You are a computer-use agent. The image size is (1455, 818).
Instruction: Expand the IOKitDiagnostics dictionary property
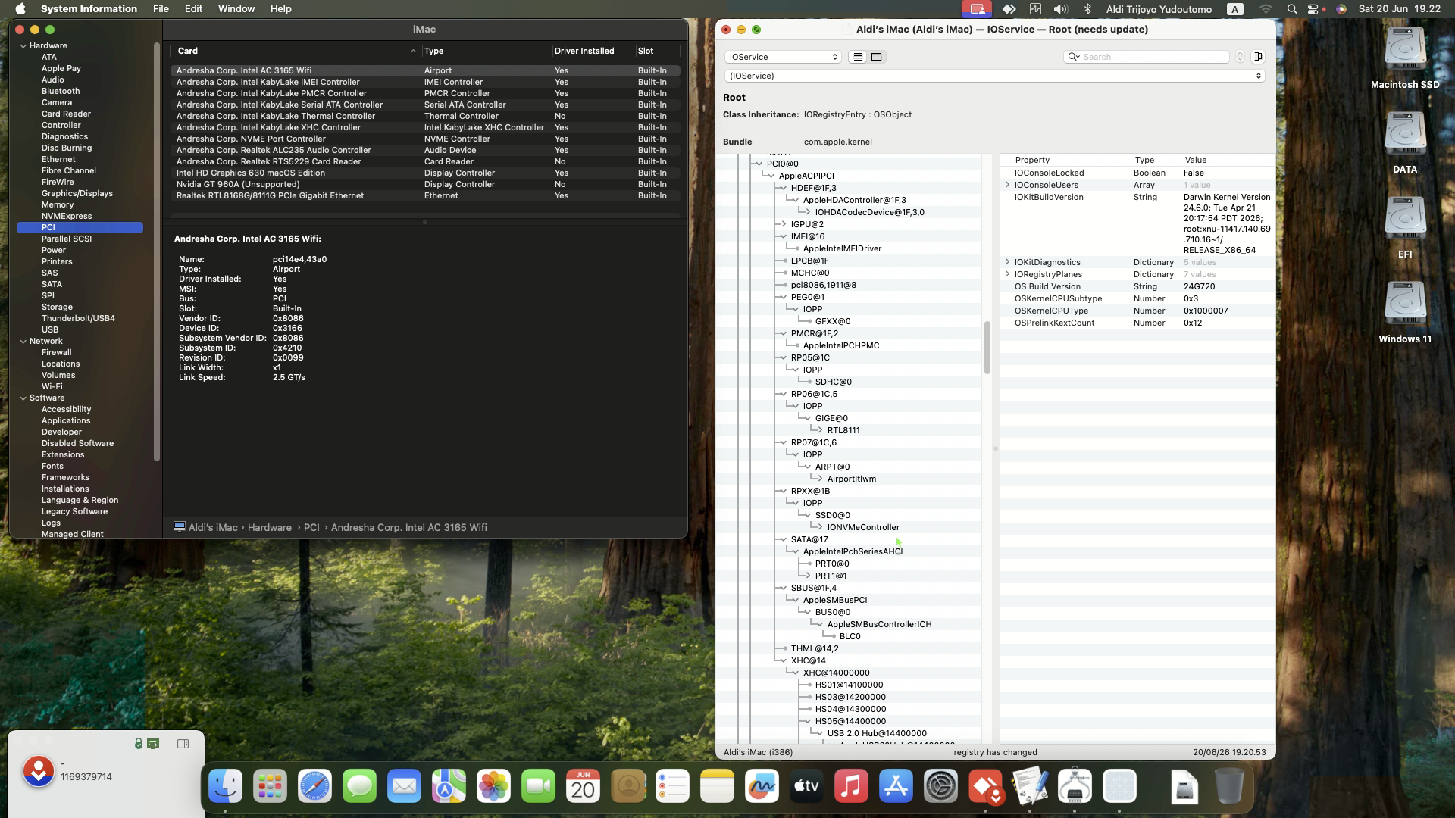click(1007, 262)
